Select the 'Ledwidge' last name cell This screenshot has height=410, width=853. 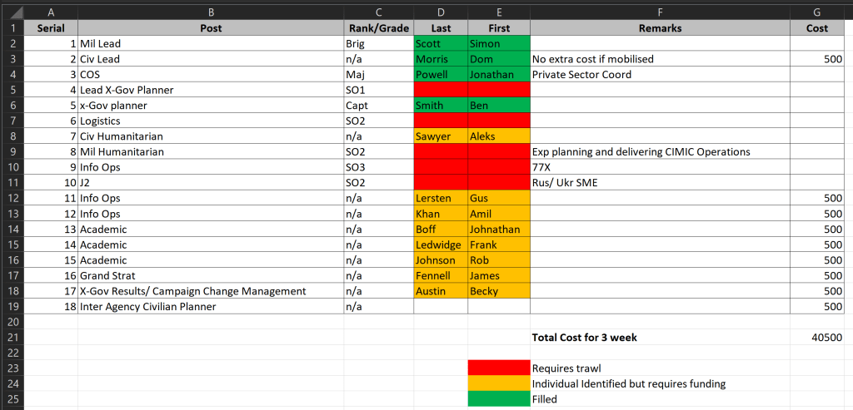441,245
